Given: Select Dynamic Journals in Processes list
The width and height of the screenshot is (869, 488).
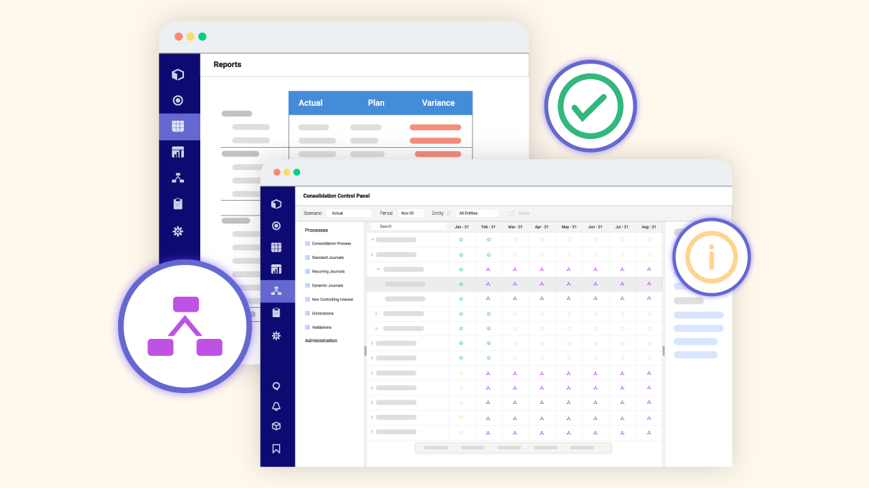Looking at the screenshot, I should (325, 285).
